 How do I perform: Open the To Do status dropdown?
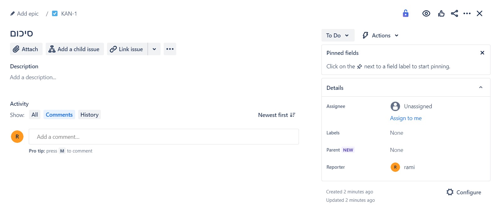[337, 36]
